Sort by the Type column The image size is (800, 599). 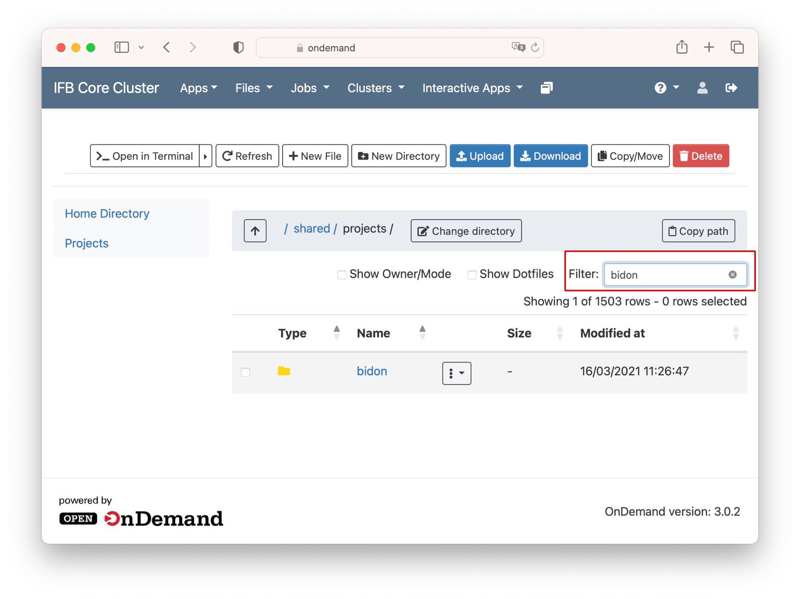(x=336, y=333)
